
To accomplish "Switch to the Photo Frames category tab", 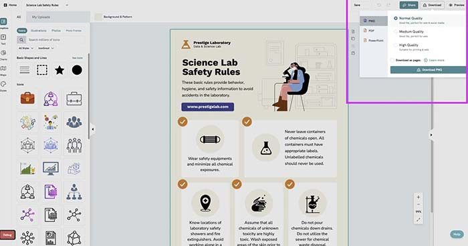I will pyautogui.click(x=74, y=31).
